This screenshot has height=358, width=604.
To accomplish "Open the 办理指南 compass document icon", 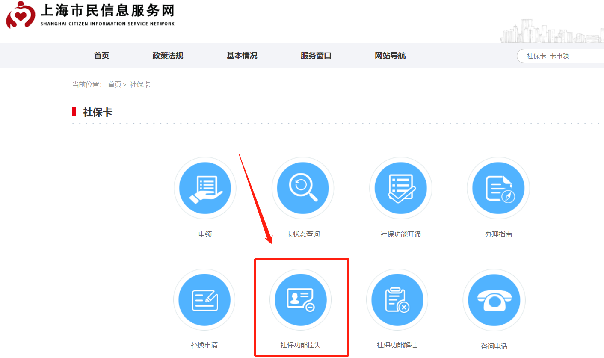I will point(498,188).
